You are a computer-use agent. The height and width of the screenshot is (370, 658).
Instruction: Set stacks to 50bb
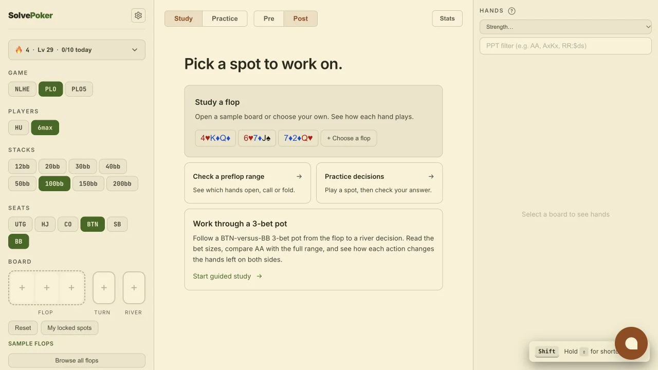coord(22,183)
